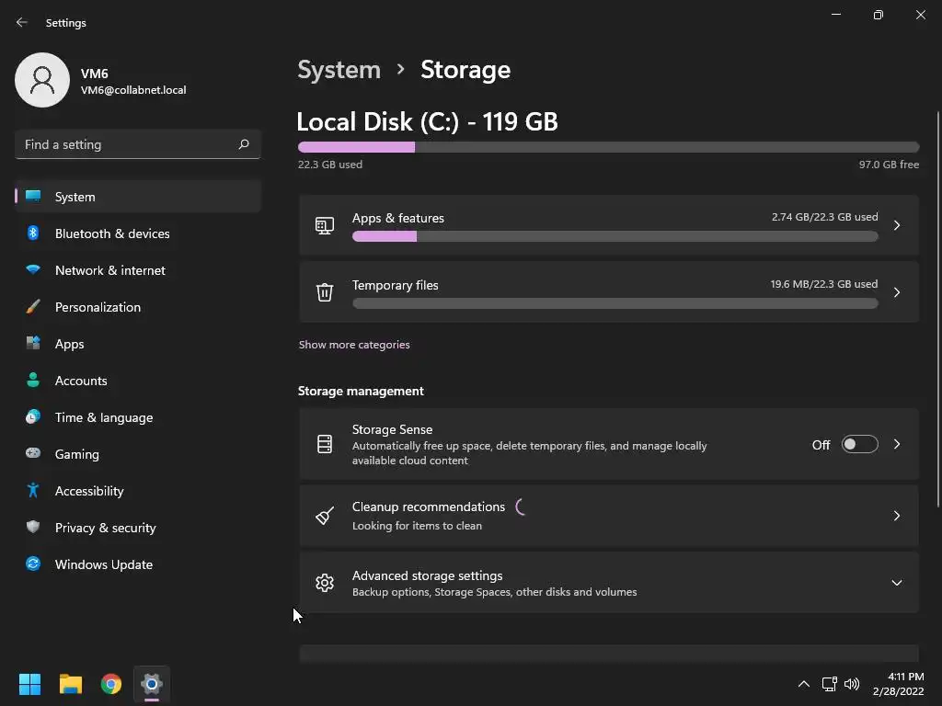Show hidden icons in system tray
The height and width of the screenshot is (706, 942).
click(x=803, y=684)
